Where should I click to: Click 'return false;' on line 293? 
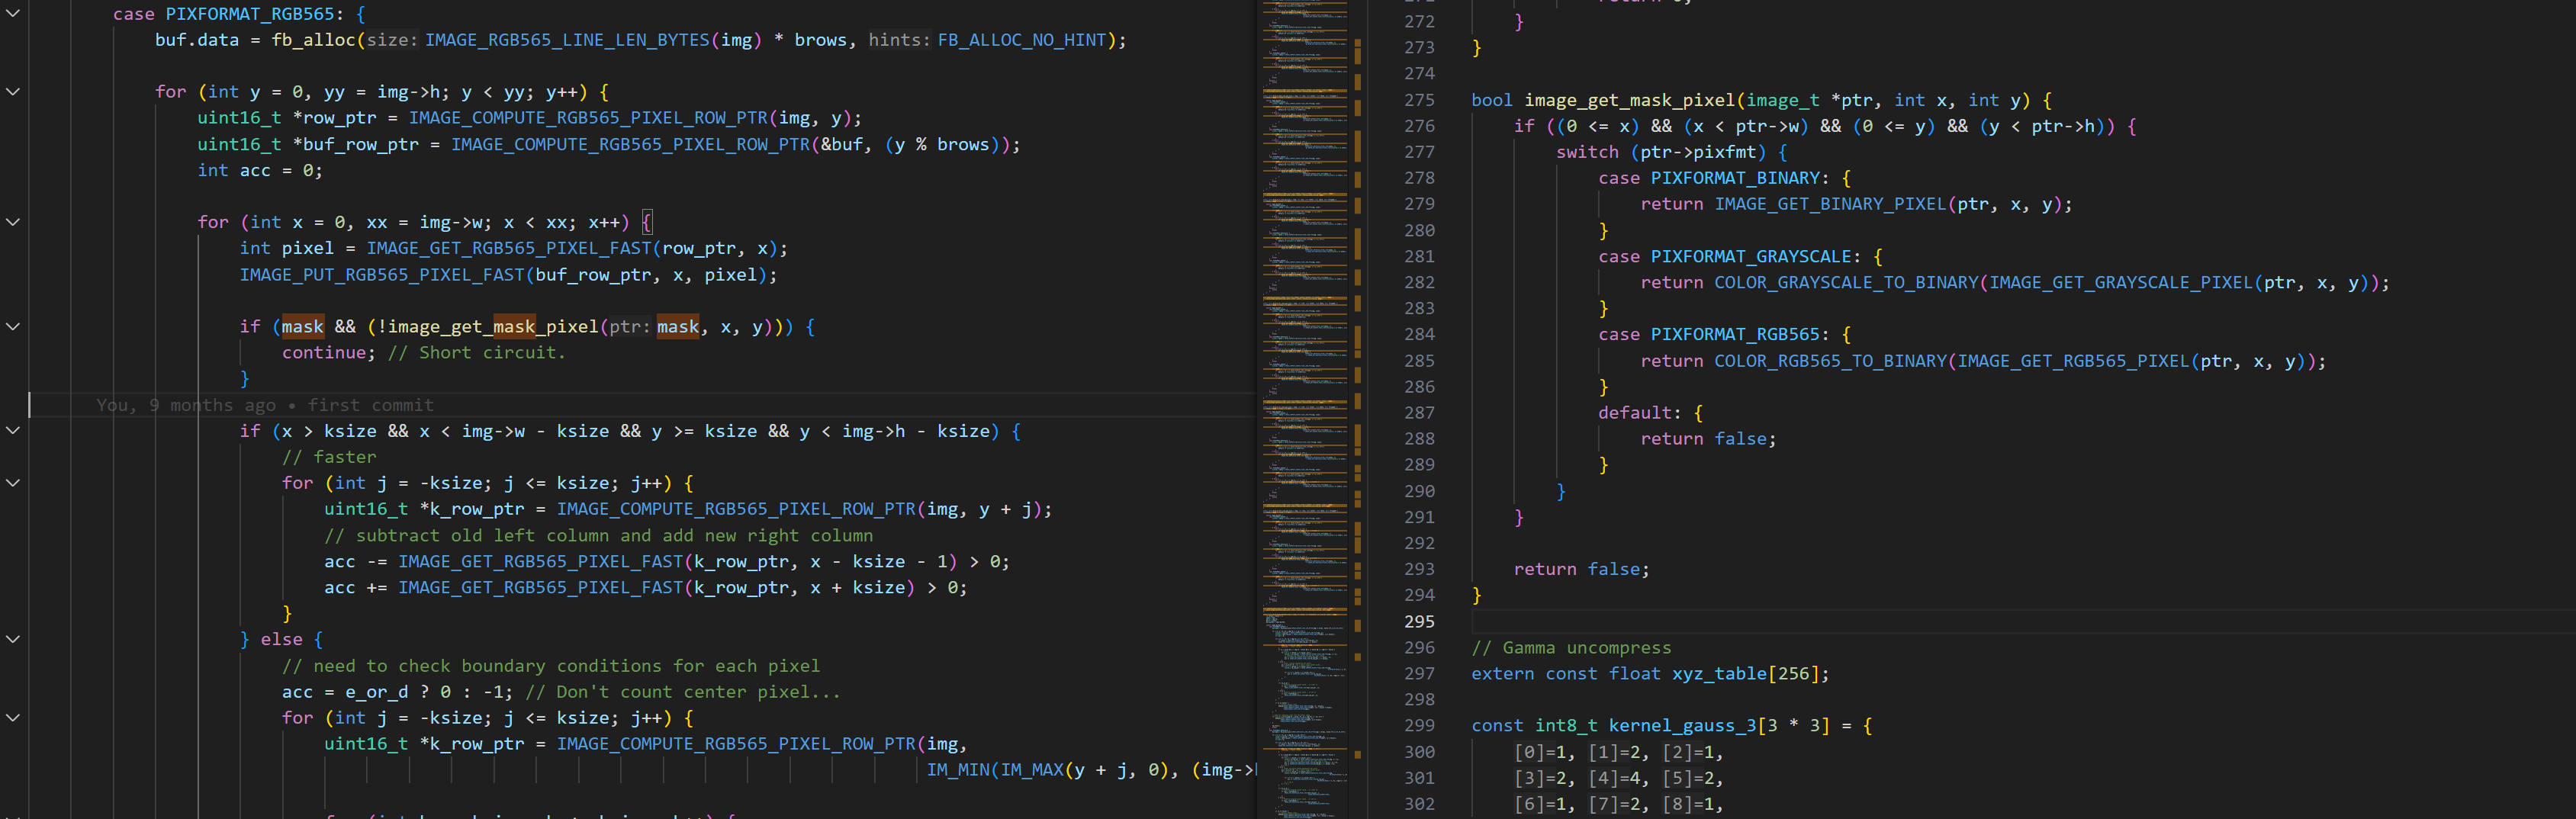click(x=1582, y=569)
